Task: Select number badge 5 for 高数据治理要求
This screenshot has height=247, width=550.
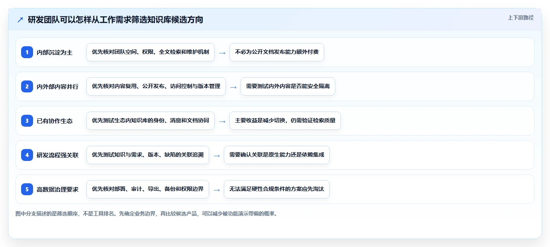Action: (x=27, y=189)
